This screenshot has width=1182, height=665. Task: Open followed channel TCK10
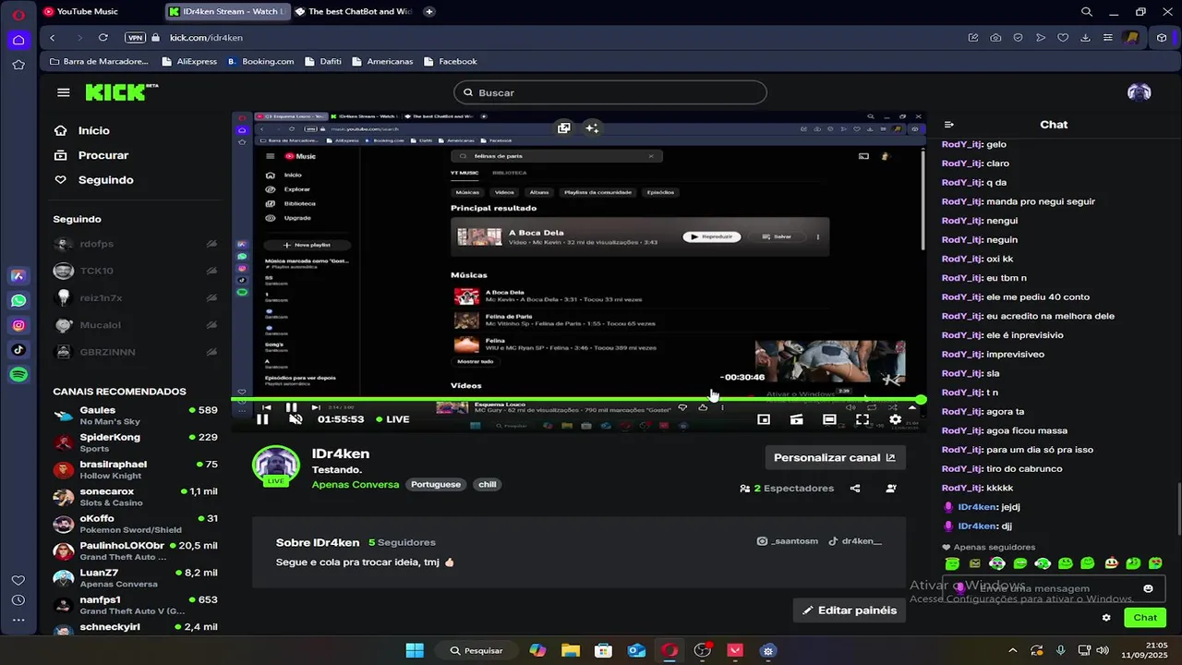coord(135,271)
